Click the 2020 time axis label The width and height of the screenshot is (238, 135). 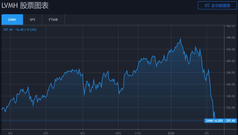(x=171, y=133)
